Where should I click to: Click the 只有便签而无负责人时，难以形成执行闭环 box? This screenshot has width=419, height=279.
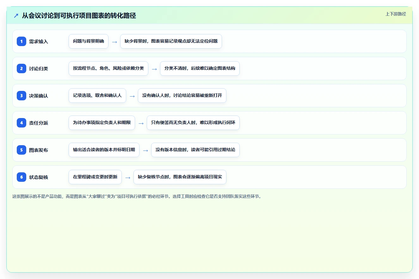click(193, 123)
